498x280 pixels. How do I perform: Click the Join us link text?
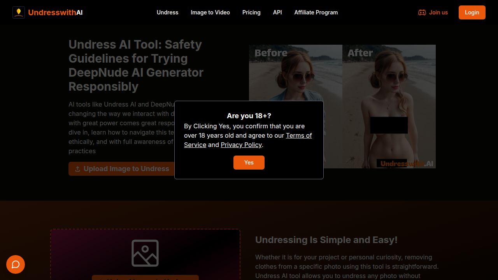point(438,12)
